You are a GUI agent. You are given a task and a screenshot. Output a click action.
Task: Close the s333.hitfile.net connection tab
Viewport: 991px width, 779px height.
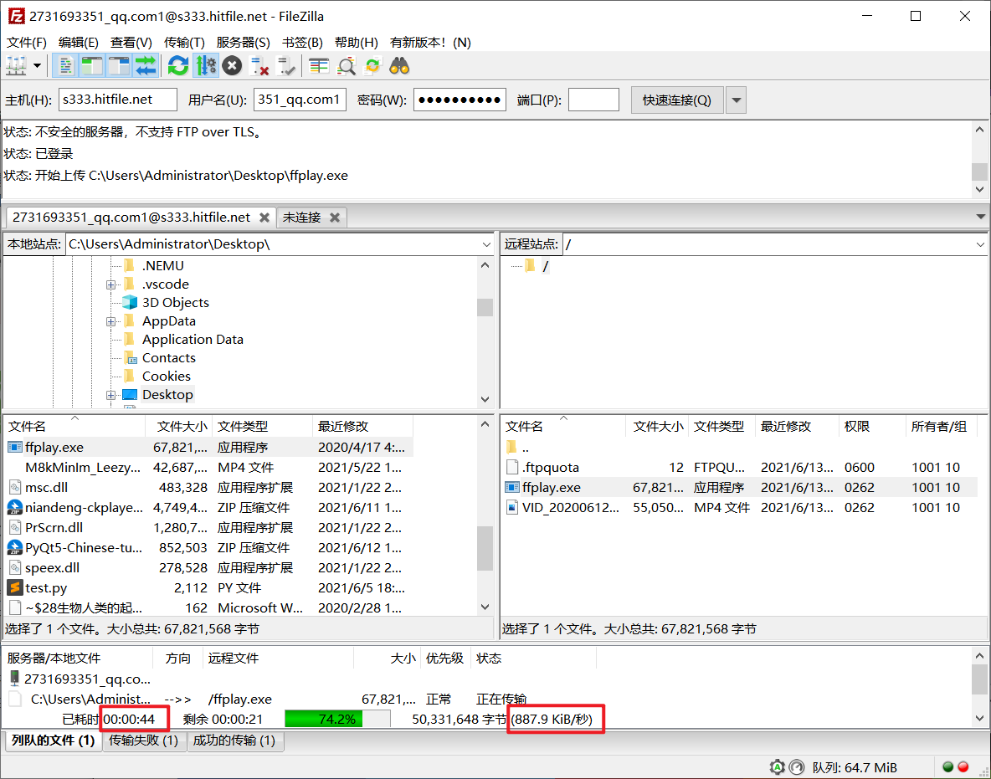point(264,218)
